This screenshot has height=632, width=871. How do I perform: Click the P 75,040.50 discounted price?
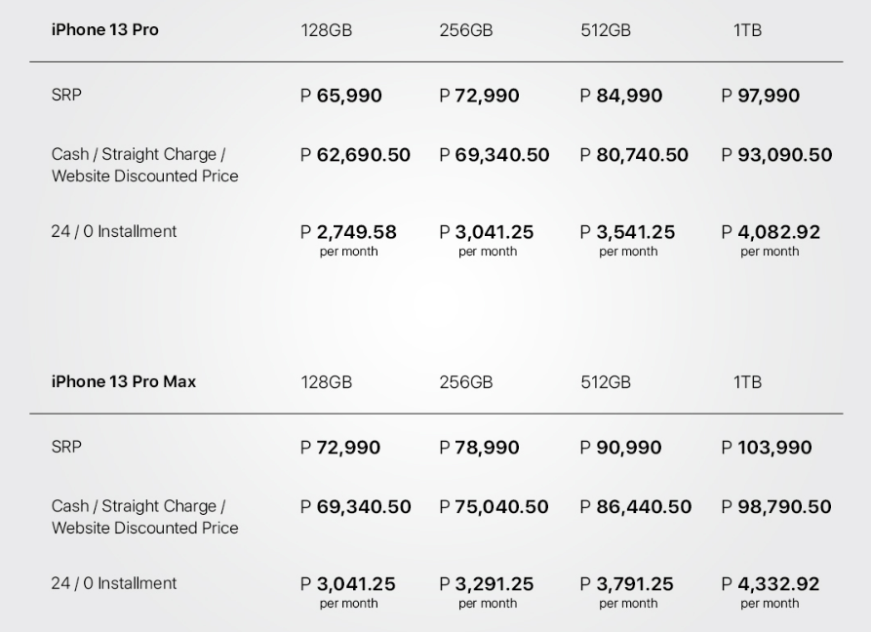[495, 507]
